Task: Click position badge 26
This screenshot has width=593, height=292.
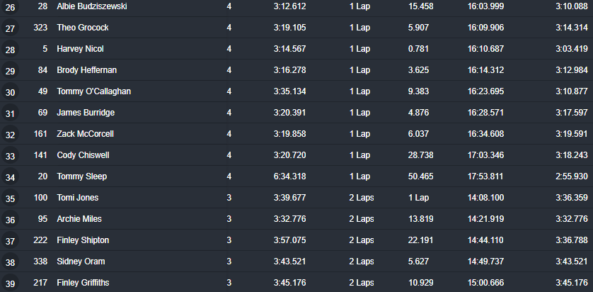Action: (10, 7)
